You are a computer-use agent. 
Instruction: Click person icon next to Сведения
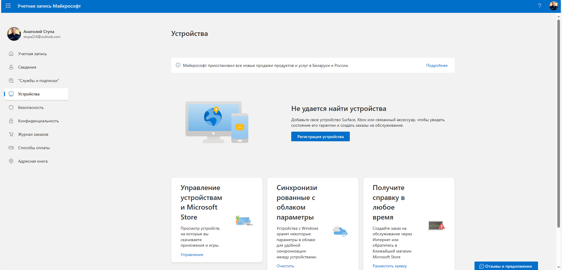(11, 67)
